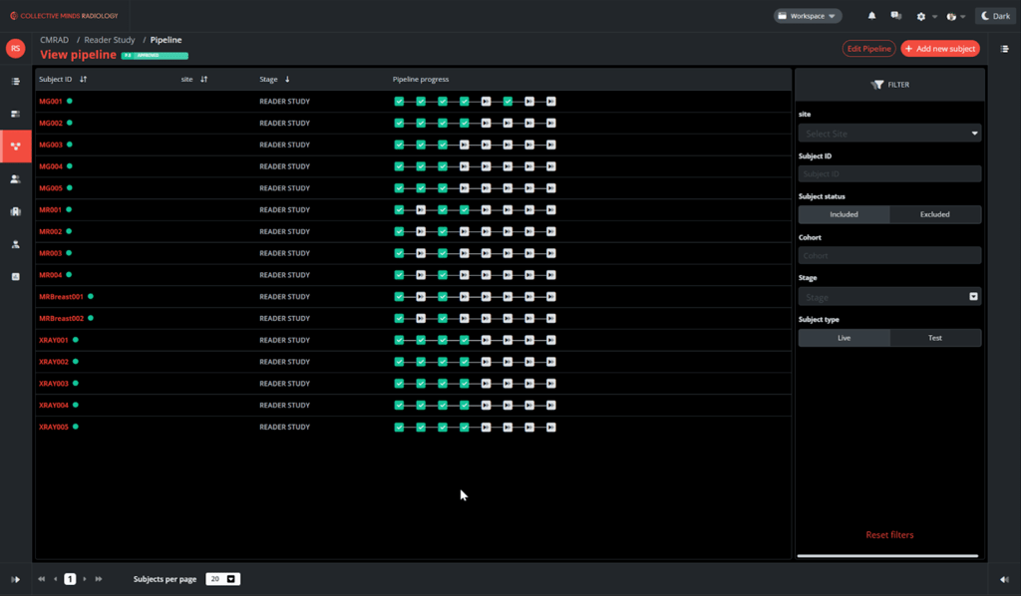The image size is (1021, 596).
Task: Go to first page arrow
Action: [x=42, y=579]
